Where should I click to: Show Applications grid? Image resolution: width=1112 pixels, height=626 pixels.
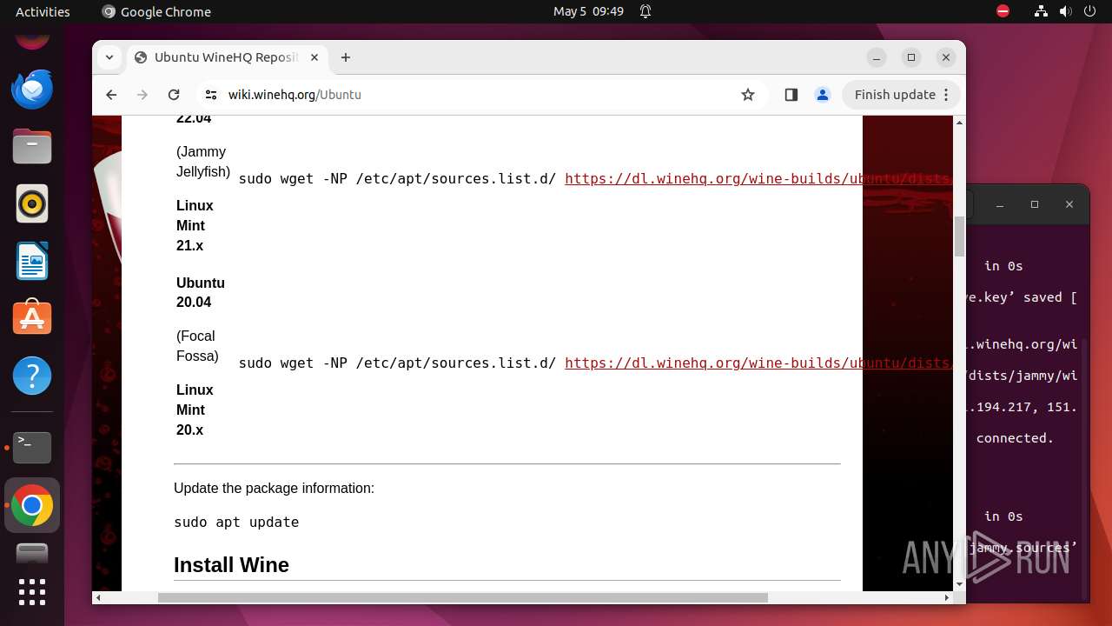[32, 592]
